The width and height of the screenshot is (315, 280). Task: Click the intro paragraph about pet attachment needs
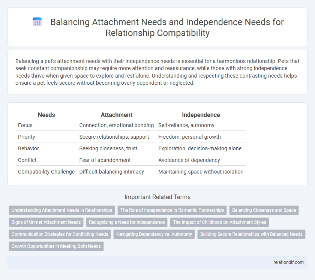(x=157, y=72)
